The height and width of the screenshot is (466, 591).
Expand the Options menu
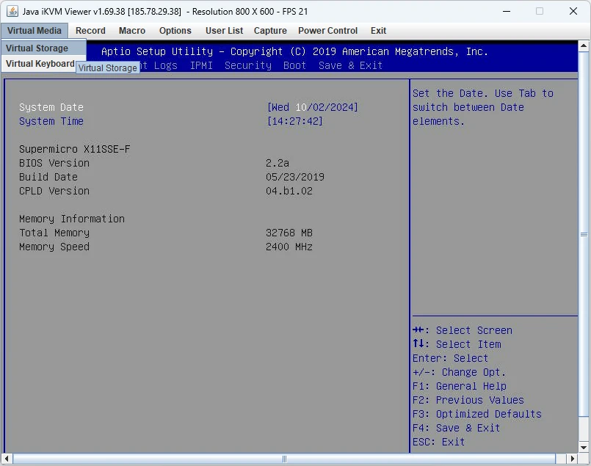pos(175,31)
